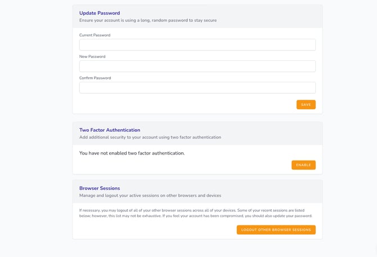Enable two factor authentication
This screenshot has width=377, height=257.
click(303, 165)
